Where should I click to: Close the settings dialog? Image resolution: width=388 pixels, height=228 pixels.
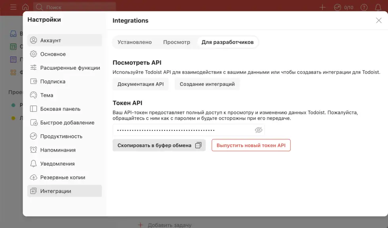(379, 21)
